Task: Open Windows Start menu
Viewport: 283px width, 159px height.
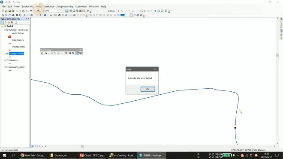Action: 4,156
